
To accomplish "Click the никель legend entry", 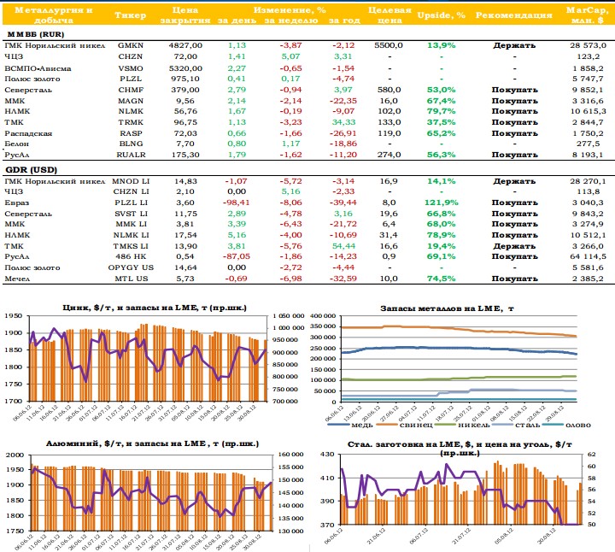I will (463, 425).
